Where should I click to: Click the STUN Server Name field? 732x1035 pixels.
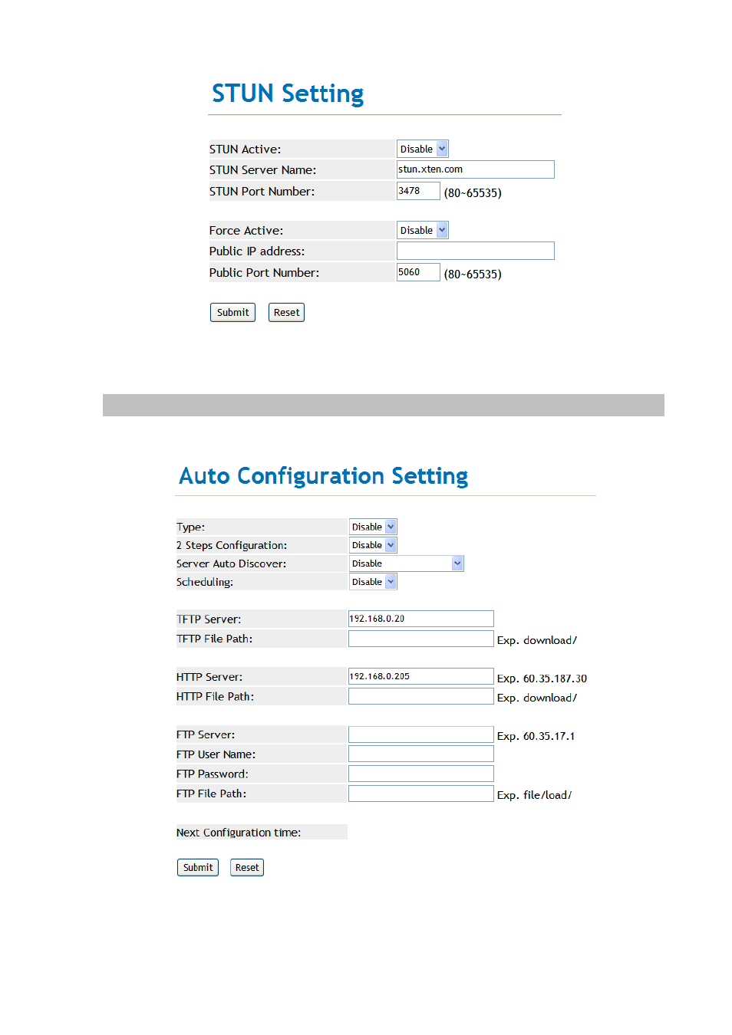click(x=475, y=169)
